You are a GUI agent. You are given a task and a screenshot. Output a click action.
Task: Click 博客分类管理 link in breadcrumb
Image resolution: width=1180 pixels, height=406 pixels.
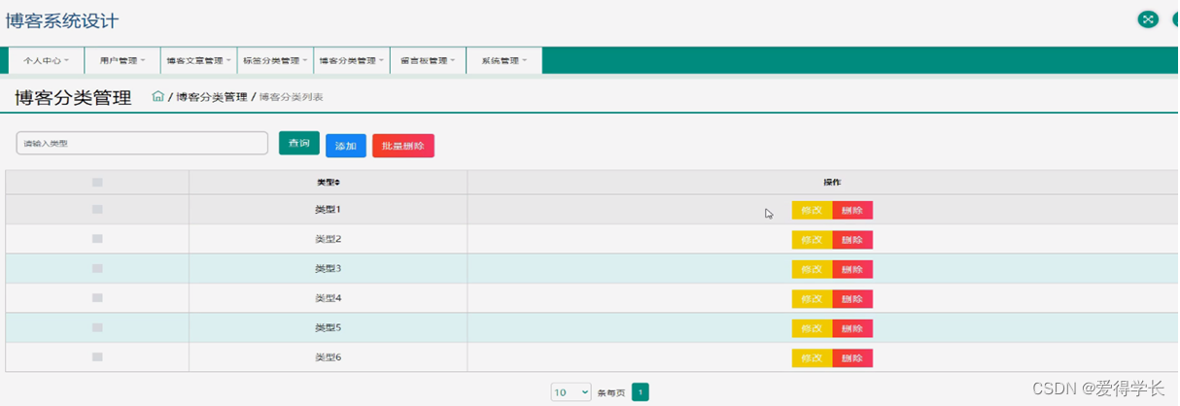[211, 97]
